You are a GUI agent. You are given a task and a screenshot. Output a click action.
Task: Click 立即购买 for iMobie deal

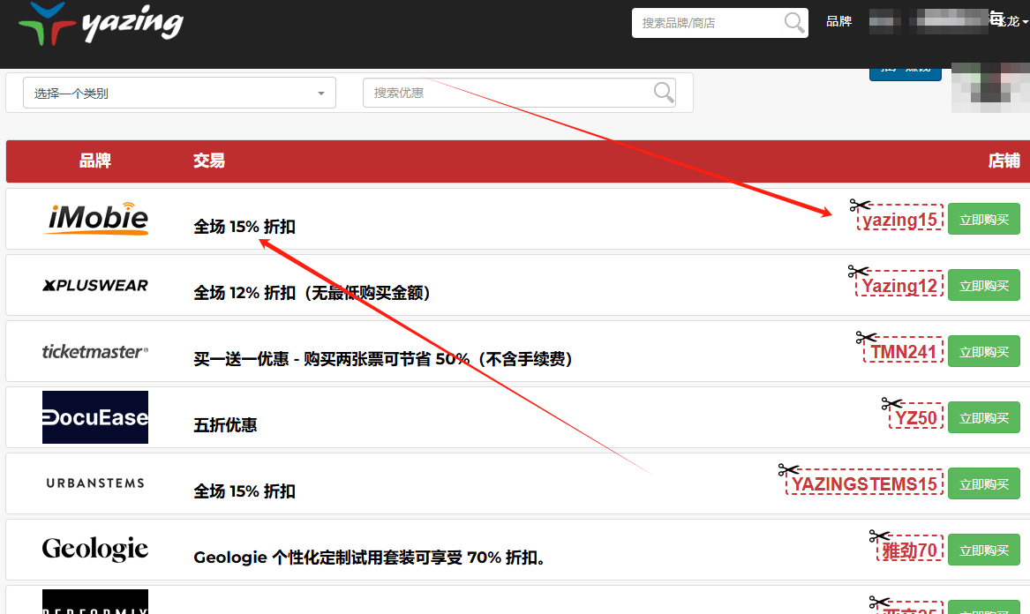(x=984, y=220)
